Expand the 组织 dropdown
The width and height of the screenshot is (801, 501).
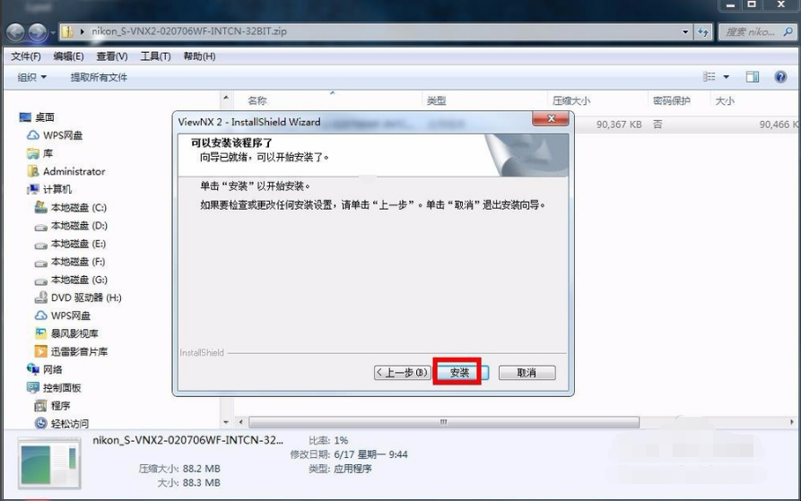32,77
